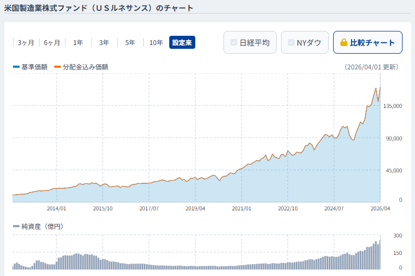Image resolution: width=415 pixels, height=276 pixels.
Task: Click the 2022/10 x-axis label
Action: 288,209
